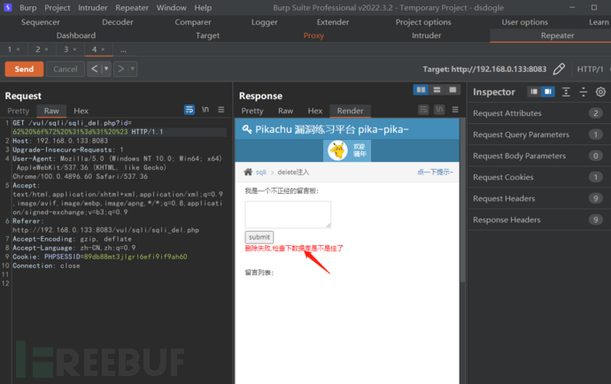The width and height of the screenshot is (611, 384).
Task: Open the Burp menu
Action: coord(28,8)
